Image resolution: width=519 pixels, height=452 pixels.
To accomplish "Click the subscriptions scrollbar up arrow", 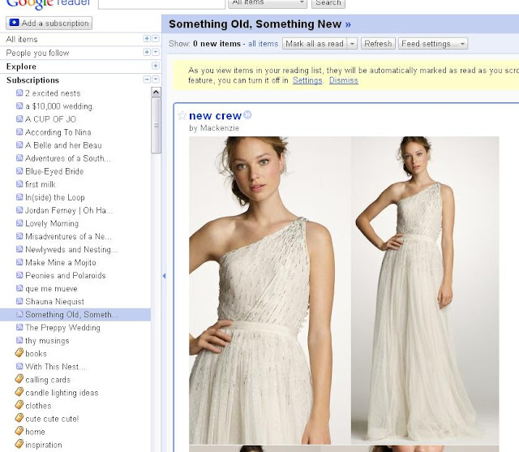I will pyautogui.click(x=156, y=92).
